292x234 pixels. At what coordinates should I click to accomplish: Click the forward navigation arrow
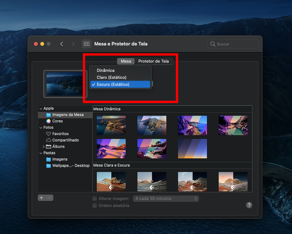[73, 44]
